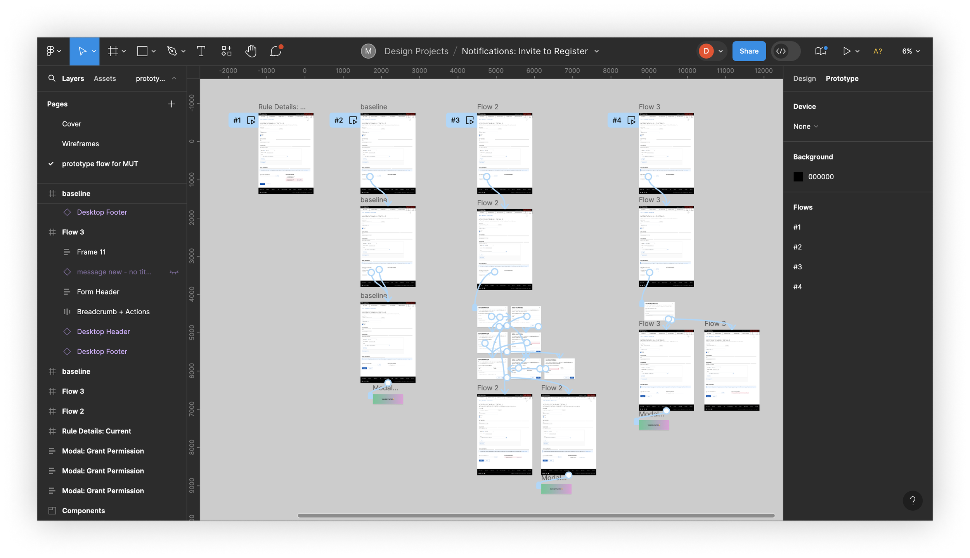970x558 pixels.
Task: Collapse the pages list chevron
Action: point(174,78)
